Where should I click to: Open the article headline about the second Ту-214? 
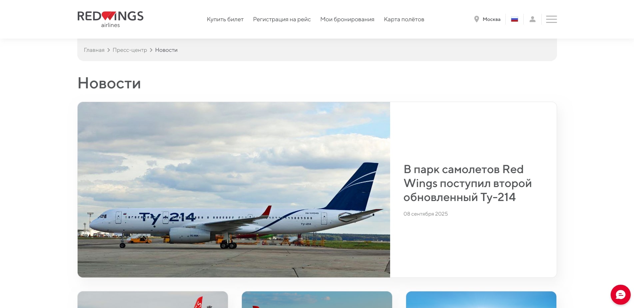click(x=467, y=183)
